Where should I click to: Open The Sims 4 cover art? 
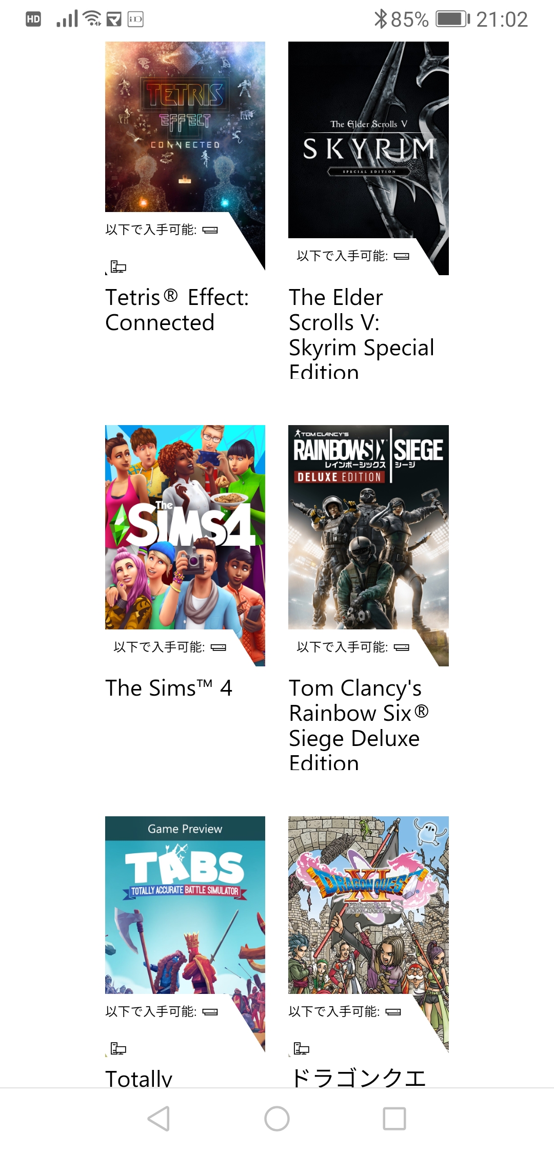pyautogui.click(x=185, y=527)
